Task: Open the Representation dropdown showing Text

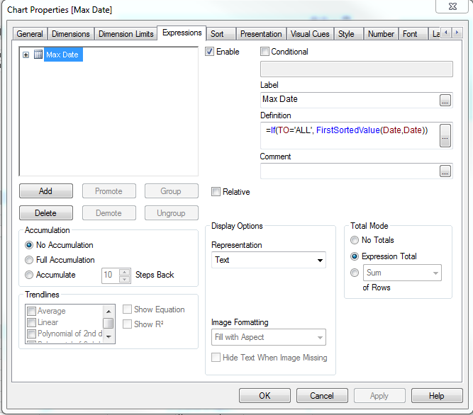Action: point(269,260)
